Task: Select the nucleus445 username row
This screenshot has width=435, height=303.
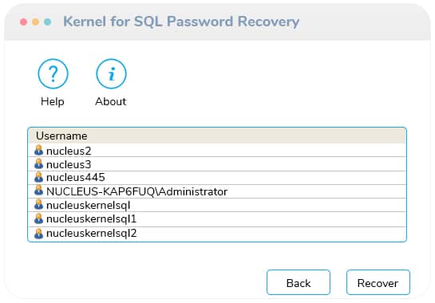Action: tap(217, 178)
